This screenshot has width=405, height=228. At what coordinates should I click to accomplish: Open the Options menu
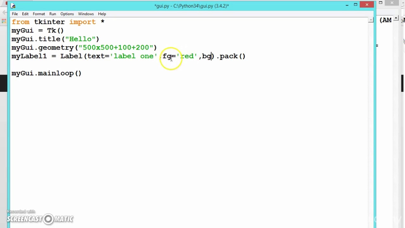coord(67,14)
